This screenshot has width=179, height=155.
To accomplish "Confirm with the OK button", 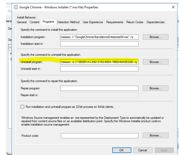I will click(x=122, y=150).
